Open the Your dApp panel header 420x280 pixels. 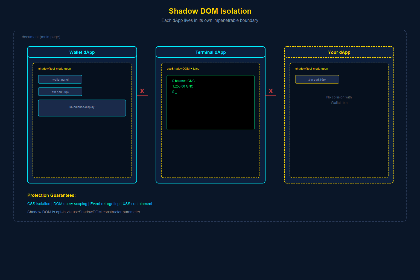coord(339,52)
